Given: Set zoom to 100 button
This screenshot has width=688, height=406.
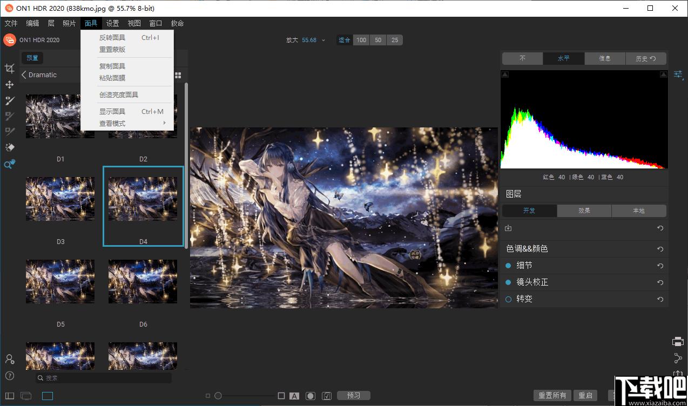Looking at the screenshot, I should 361,40.
